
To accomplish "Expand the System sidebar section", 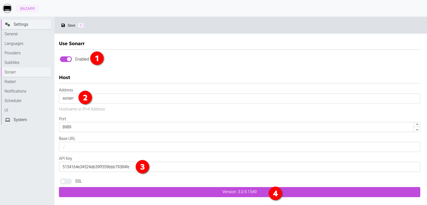I will (x=26, y=120).
